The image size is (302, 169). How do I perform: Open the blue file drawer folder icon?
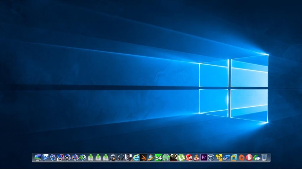pyautogui.click(x=45, y=158)
